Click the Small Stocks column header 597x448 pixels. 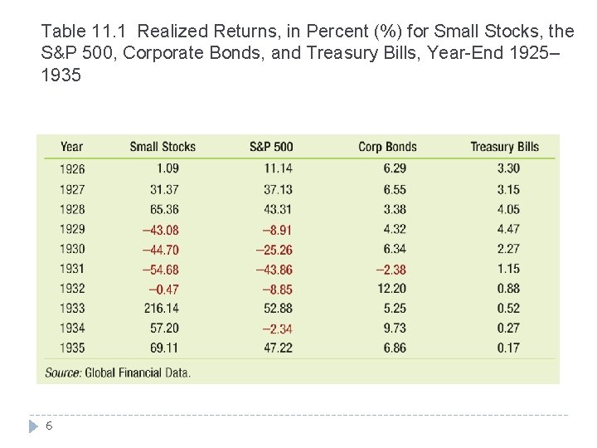163,147
